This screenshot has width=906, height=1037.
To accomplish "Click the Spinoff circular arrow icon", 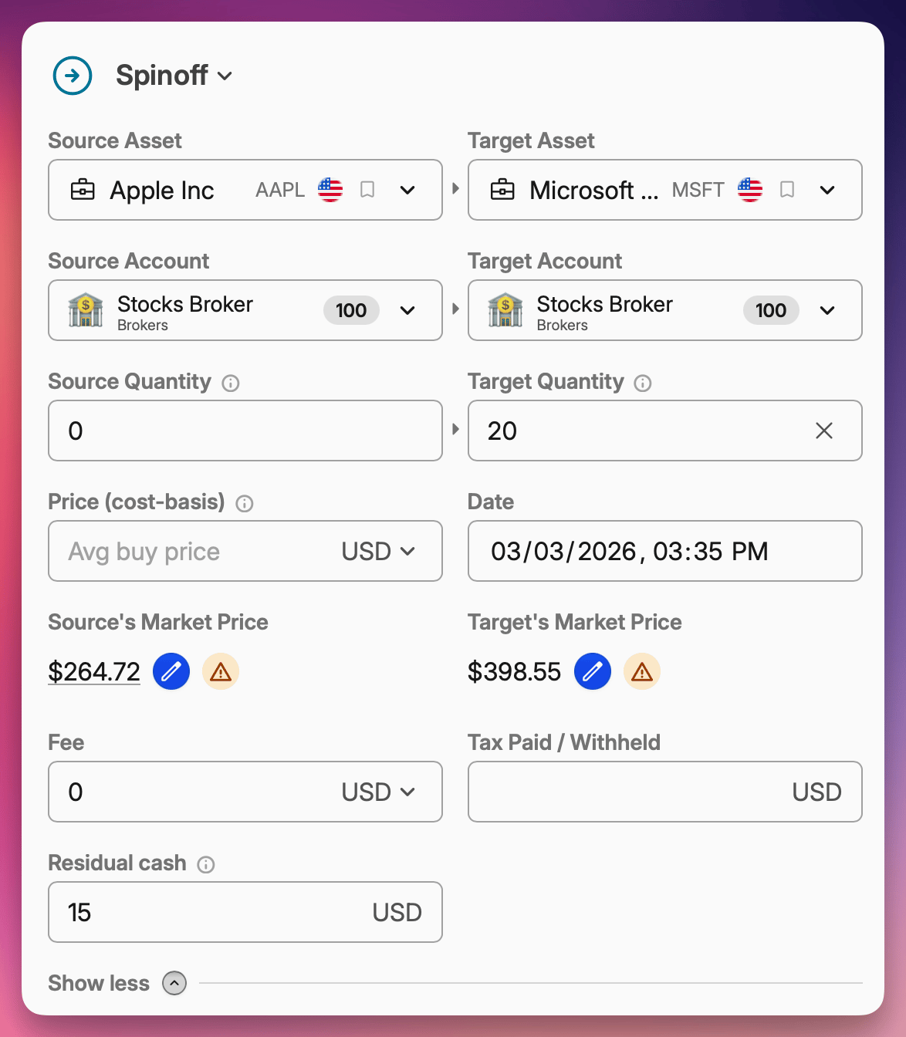I will coord(72,76).
